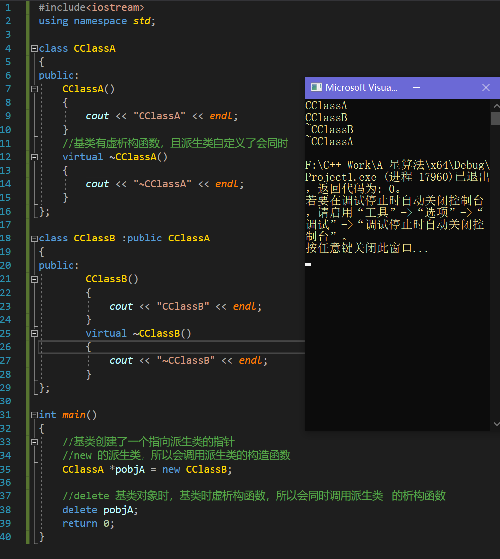Collapse the int main() function fold
Image resolution: width=500 pixels, height=559 pixels.
click(x=35, y=415)
